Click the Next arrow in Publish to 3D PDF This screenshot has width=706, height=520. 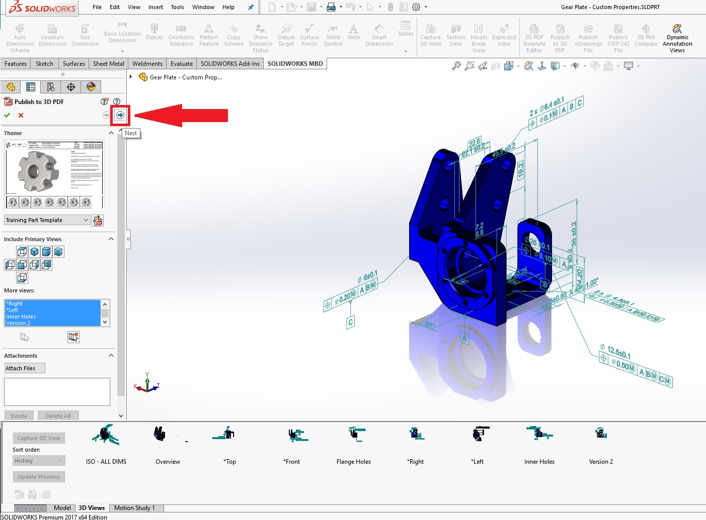coord(120,115)
